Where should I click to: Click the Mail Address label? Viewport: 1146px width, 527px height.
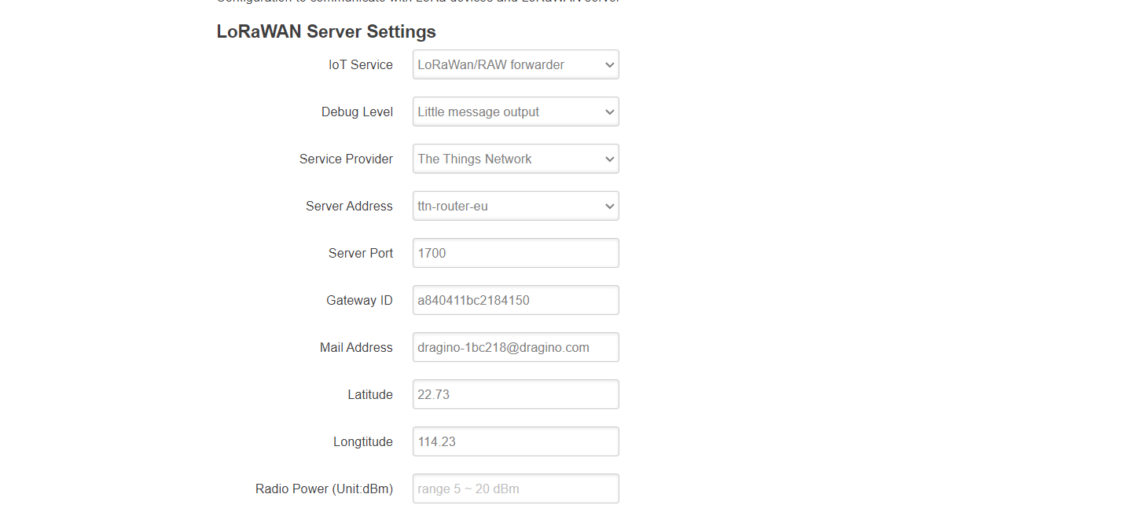(x=356, y=348)
